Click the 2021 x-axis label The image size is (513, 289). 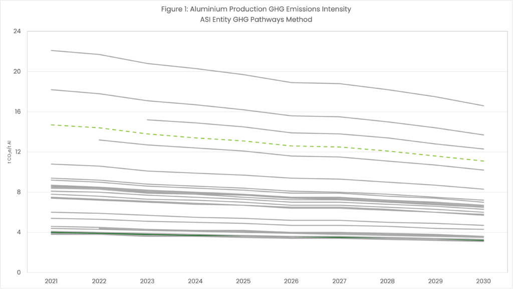(52, 280)
